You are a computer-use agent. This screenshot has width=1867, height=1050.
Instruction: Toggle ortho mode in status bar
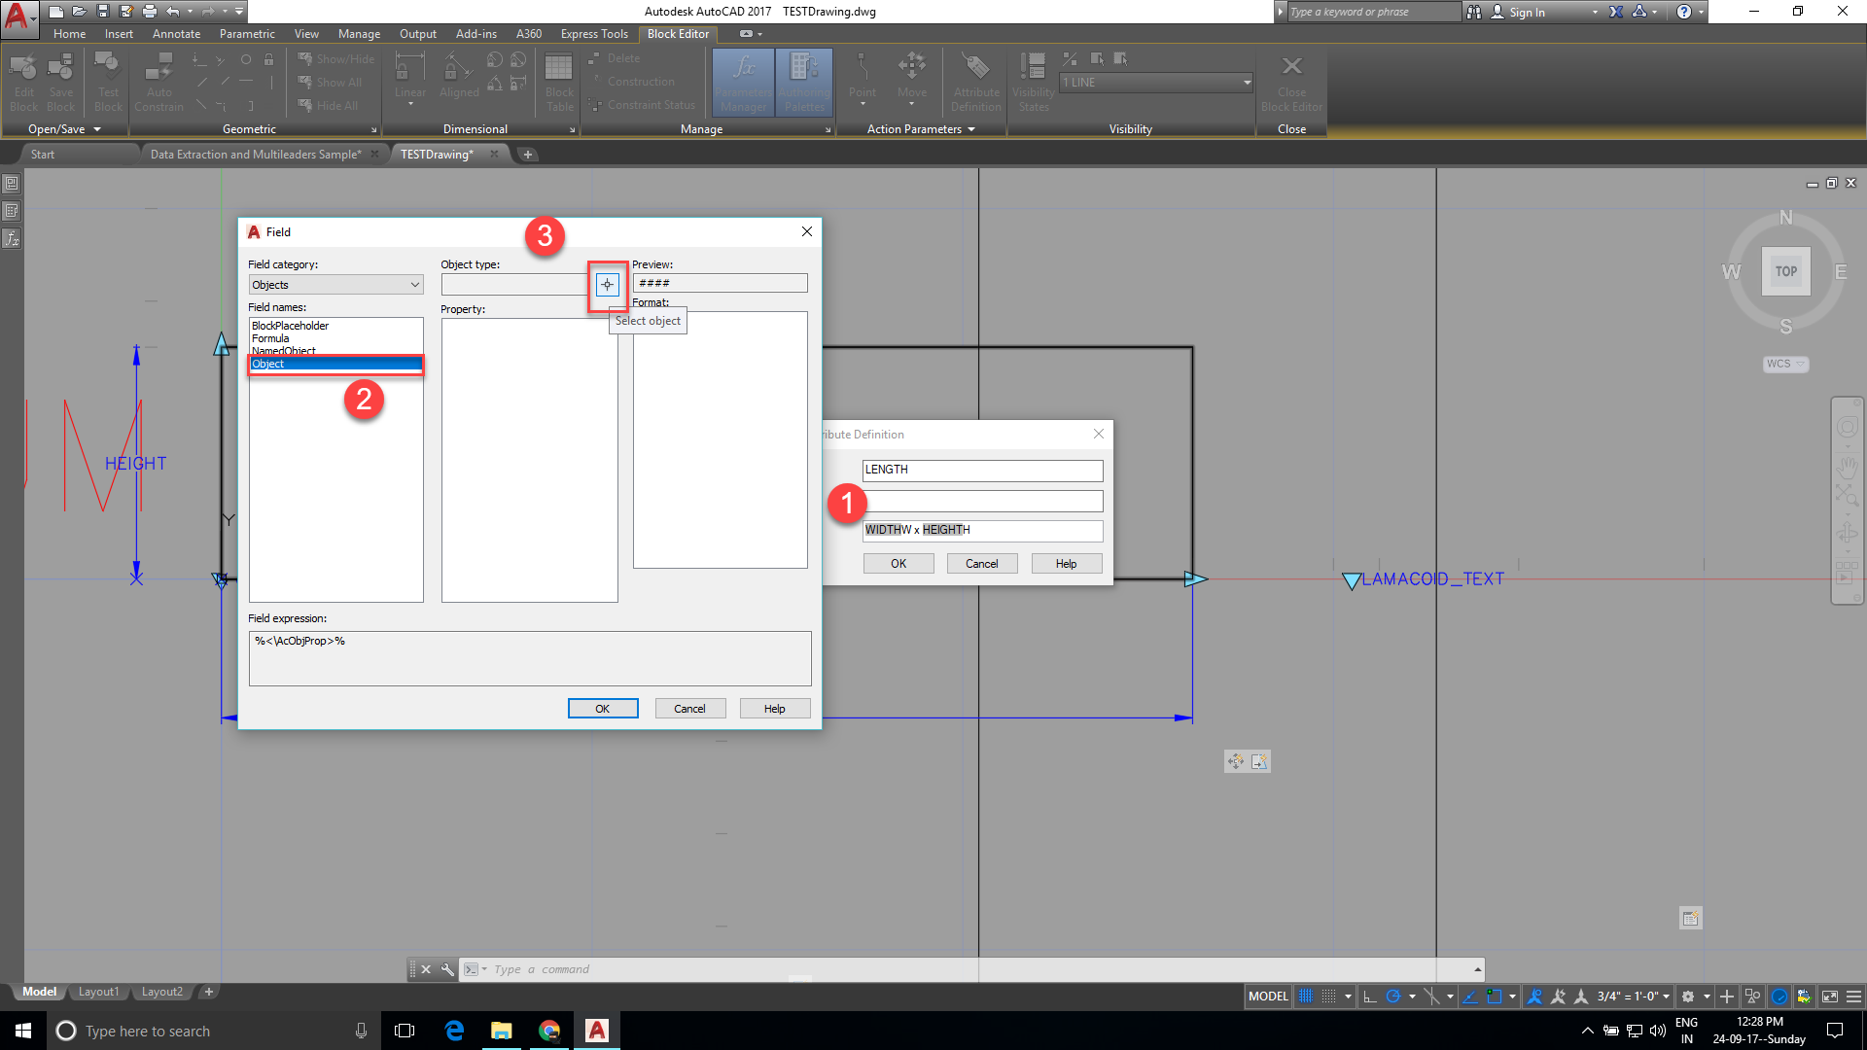1369,997
